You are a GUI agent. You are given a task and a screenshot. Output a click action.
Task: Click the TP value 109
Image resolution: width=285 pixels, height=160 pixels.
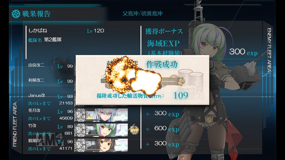(181, 95)
